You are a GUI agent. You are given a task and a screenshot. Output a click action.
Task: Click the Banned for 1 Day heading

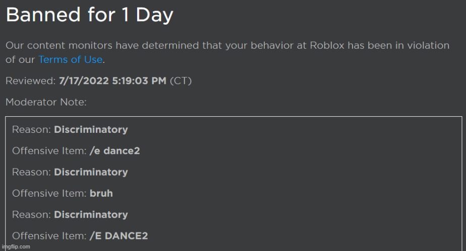(x=89, y=15)
